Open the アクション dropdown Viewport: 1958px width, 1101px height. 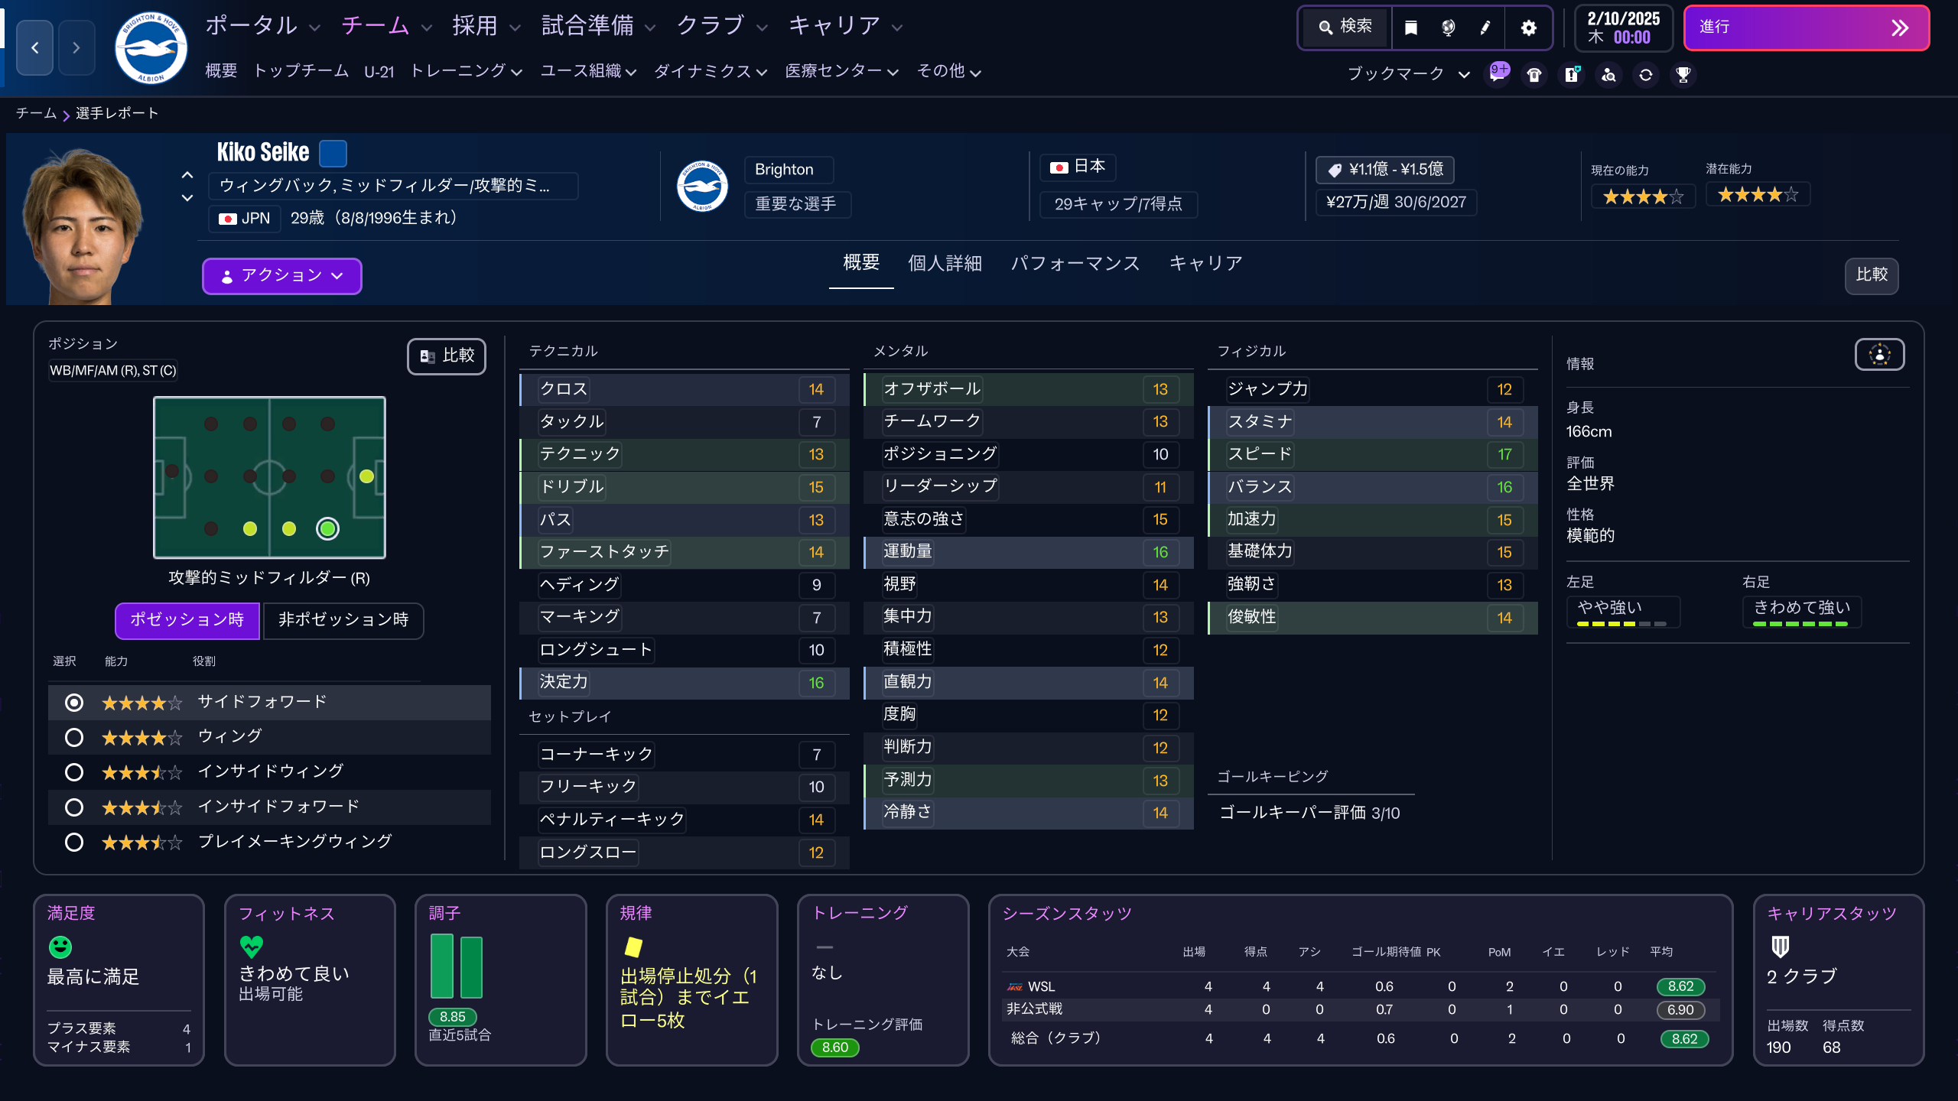pos(281,276)
